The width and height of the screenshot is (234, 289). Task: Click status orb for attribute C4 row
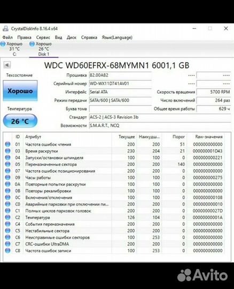click(7, 224)
